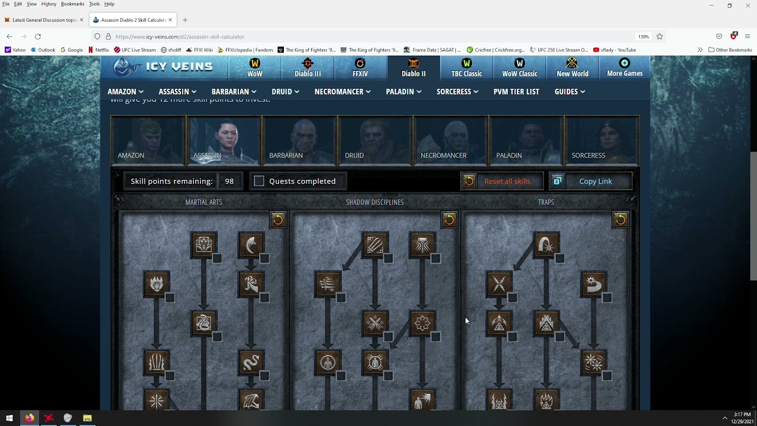Image resolution: width=757 pixels, height=426 pixels.
Task: Select the Shadow Warrior skill icon
Action: coord(376,362)
